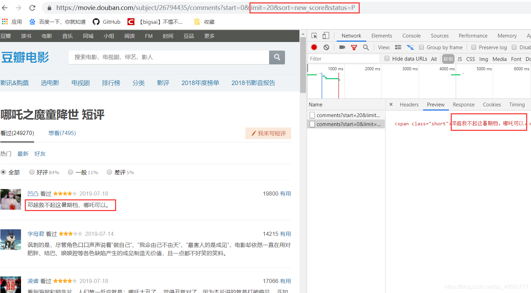Open the Performance tab

point(473,35)
